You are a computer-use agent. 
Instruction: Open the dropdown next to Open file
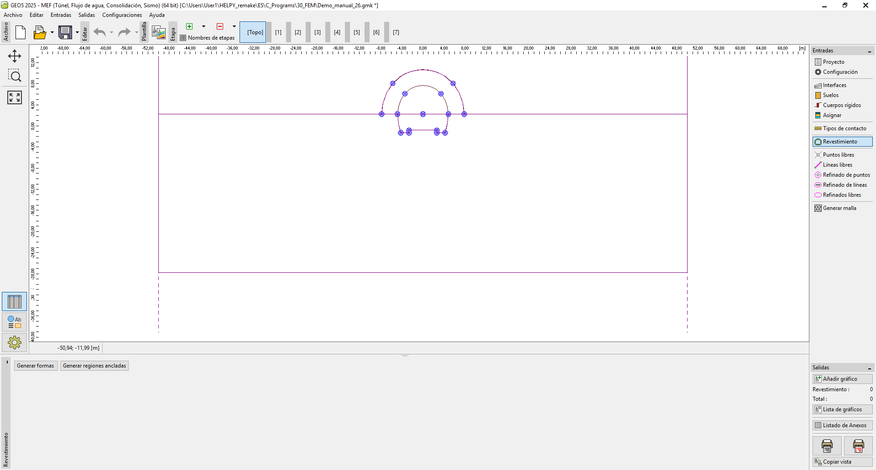[x=52, y=32]
